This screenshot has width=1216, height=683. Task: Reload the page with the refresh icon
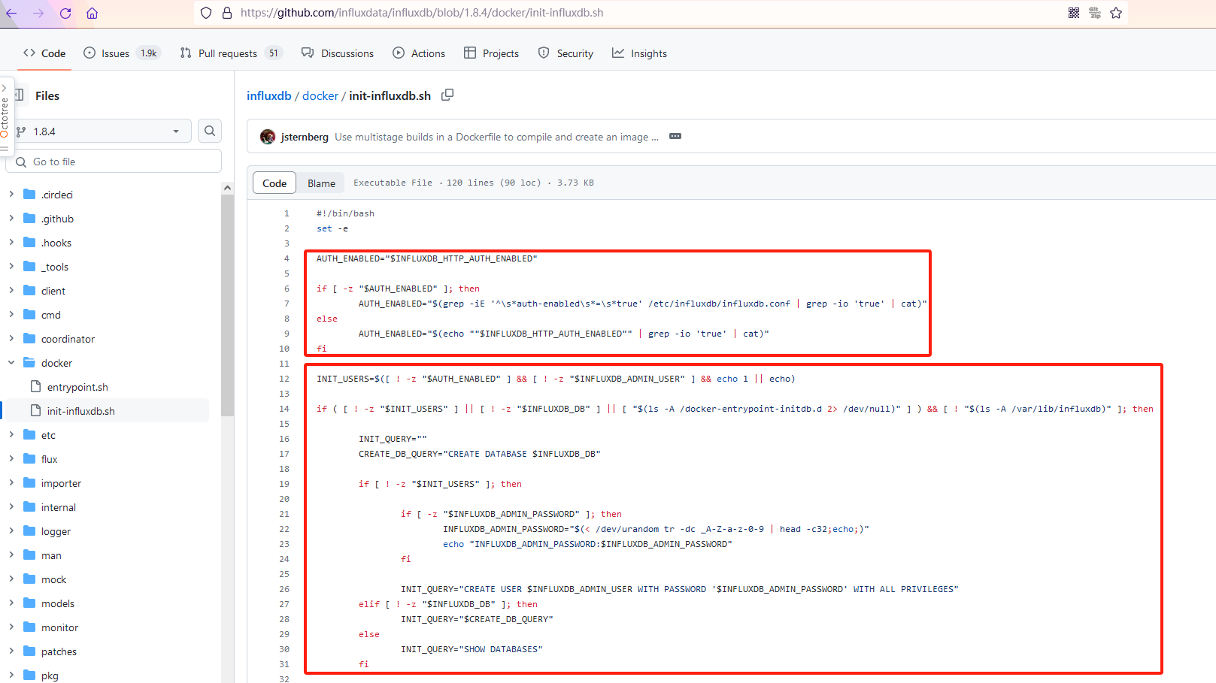[x=65, y=13]
